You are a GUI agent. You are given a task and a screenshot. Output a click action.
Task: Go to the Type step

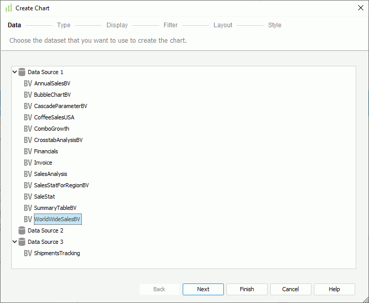coord(63,25)
